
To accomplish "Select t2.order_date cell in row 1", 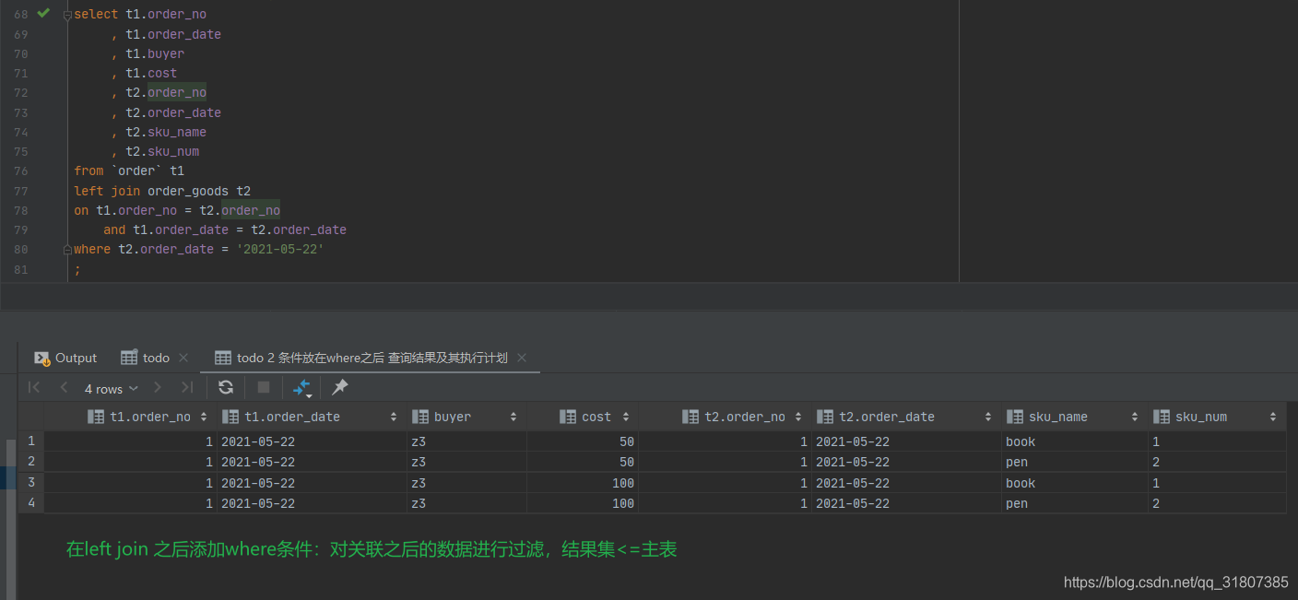I will click(906, 441).
